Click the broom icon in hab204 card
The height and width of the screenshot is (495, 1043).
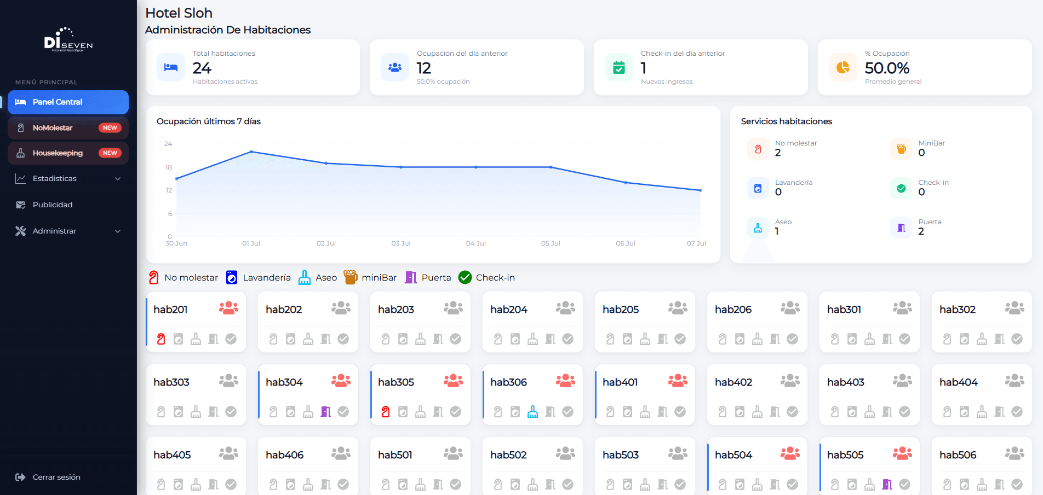pyautogui.click(x=532, y=339)
